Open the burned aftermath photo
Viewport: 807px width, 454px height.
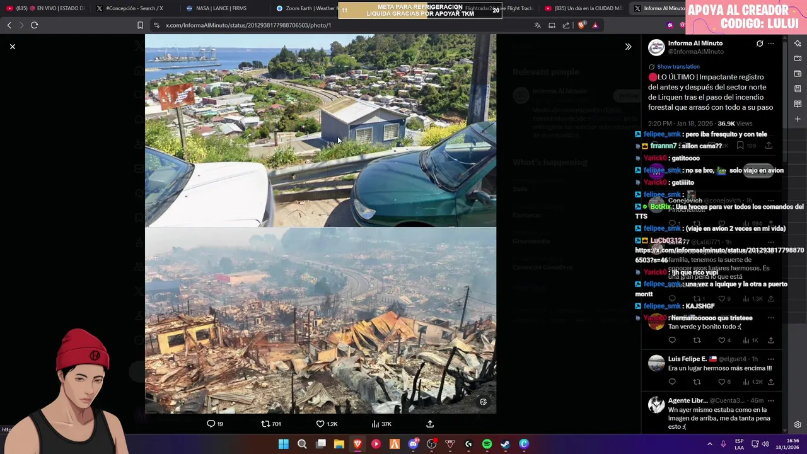(320, 320)
